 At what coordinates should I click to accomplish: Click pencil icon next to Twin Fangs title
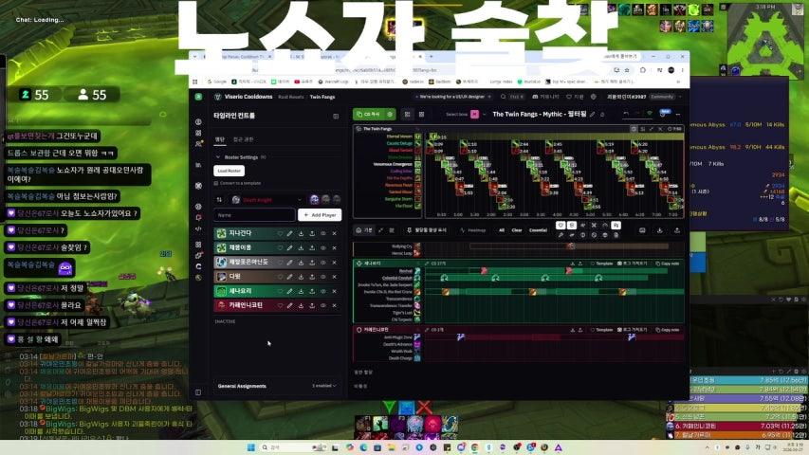[593, 115]
